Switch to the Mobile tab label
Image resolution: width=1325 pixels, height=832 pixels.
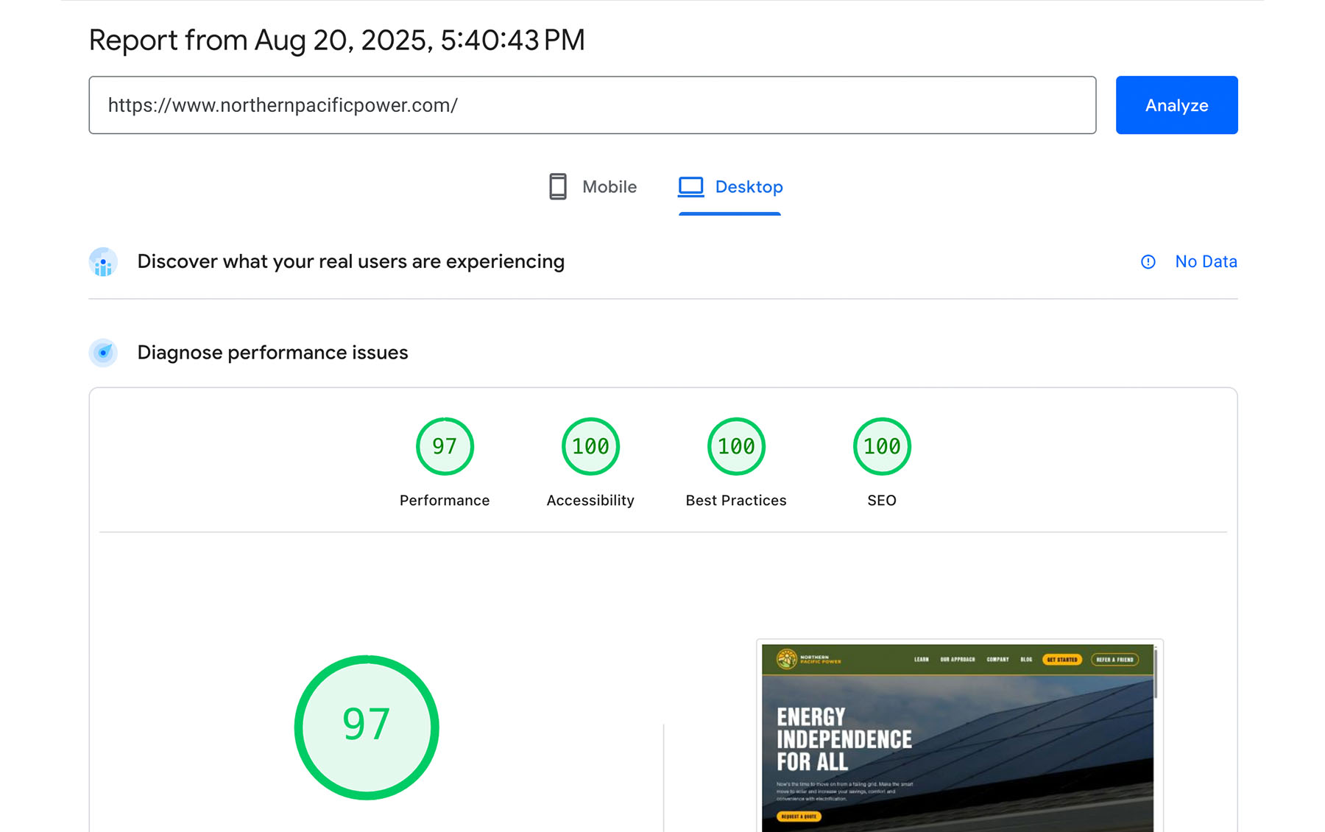(609, 187)
